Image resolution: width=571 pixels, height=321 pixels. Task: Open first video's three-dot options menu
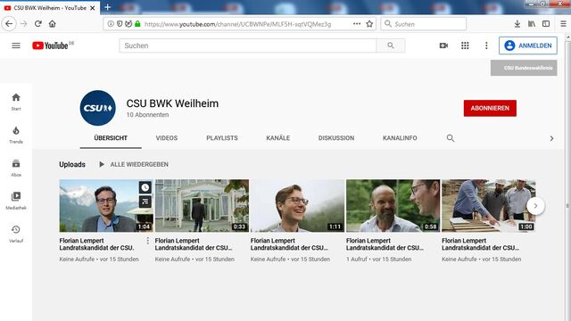[148, 241]
